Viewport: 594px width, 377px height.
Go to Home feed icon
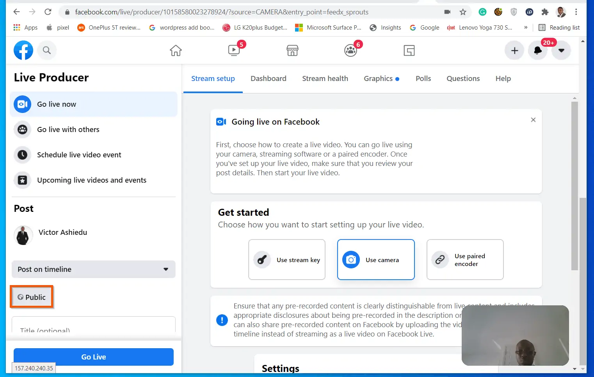(x=176, y=50)
